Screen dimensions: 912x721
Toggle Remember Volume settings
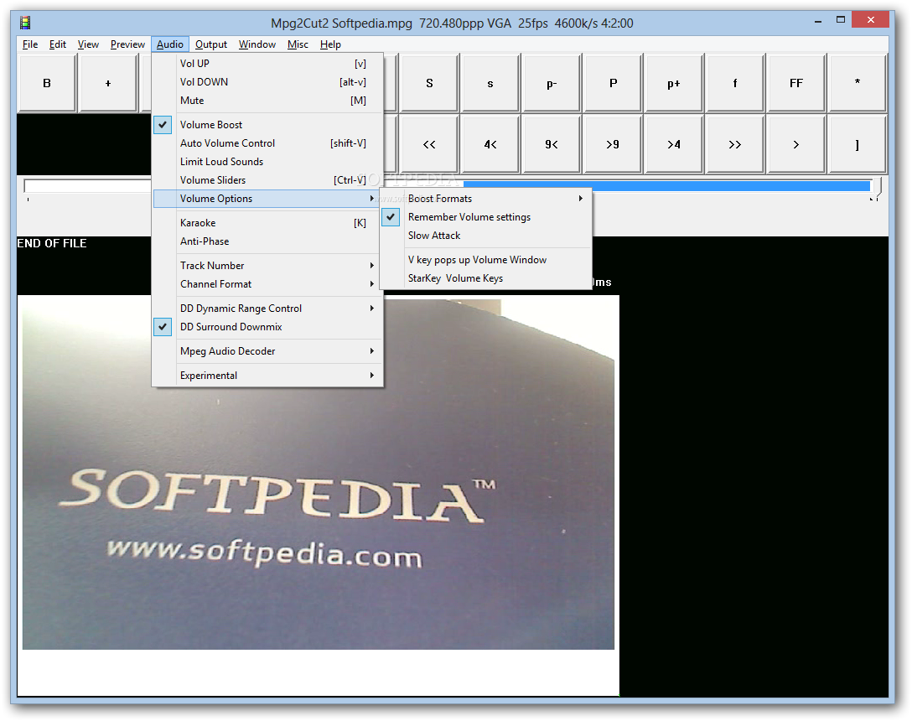(485, 217)
